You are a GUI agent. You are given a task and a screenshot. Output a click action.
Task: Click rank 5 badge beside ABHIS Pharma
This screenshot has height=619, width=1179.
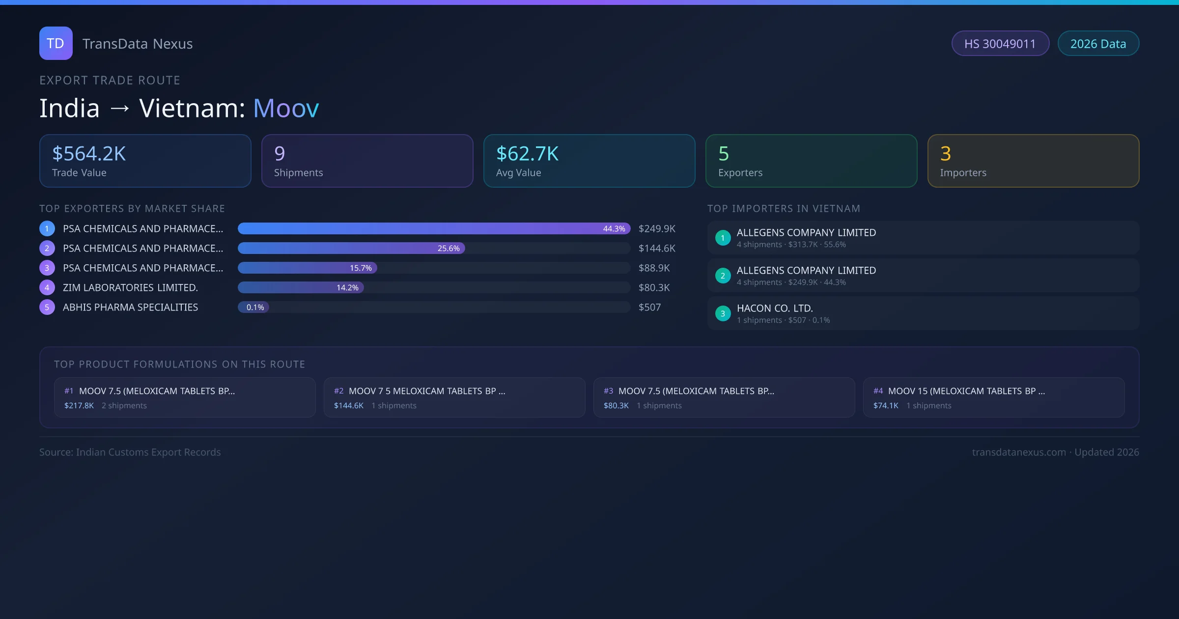point(47,307)
